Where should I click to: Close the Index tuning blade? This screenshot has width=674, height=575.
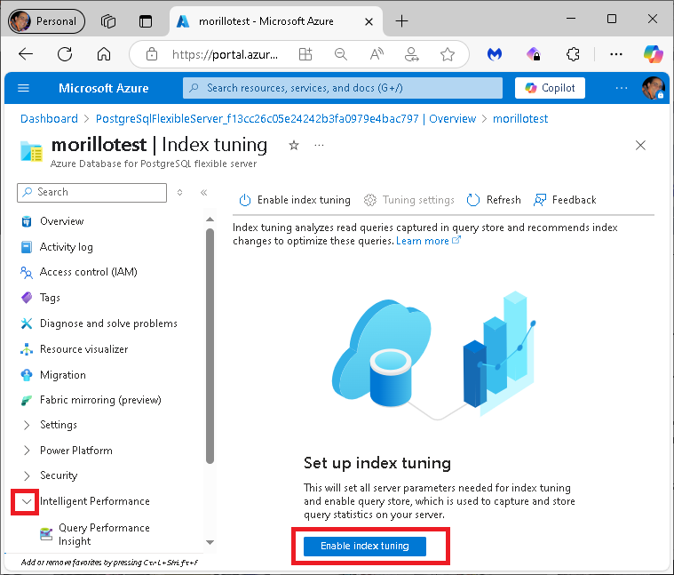(640, 146)
